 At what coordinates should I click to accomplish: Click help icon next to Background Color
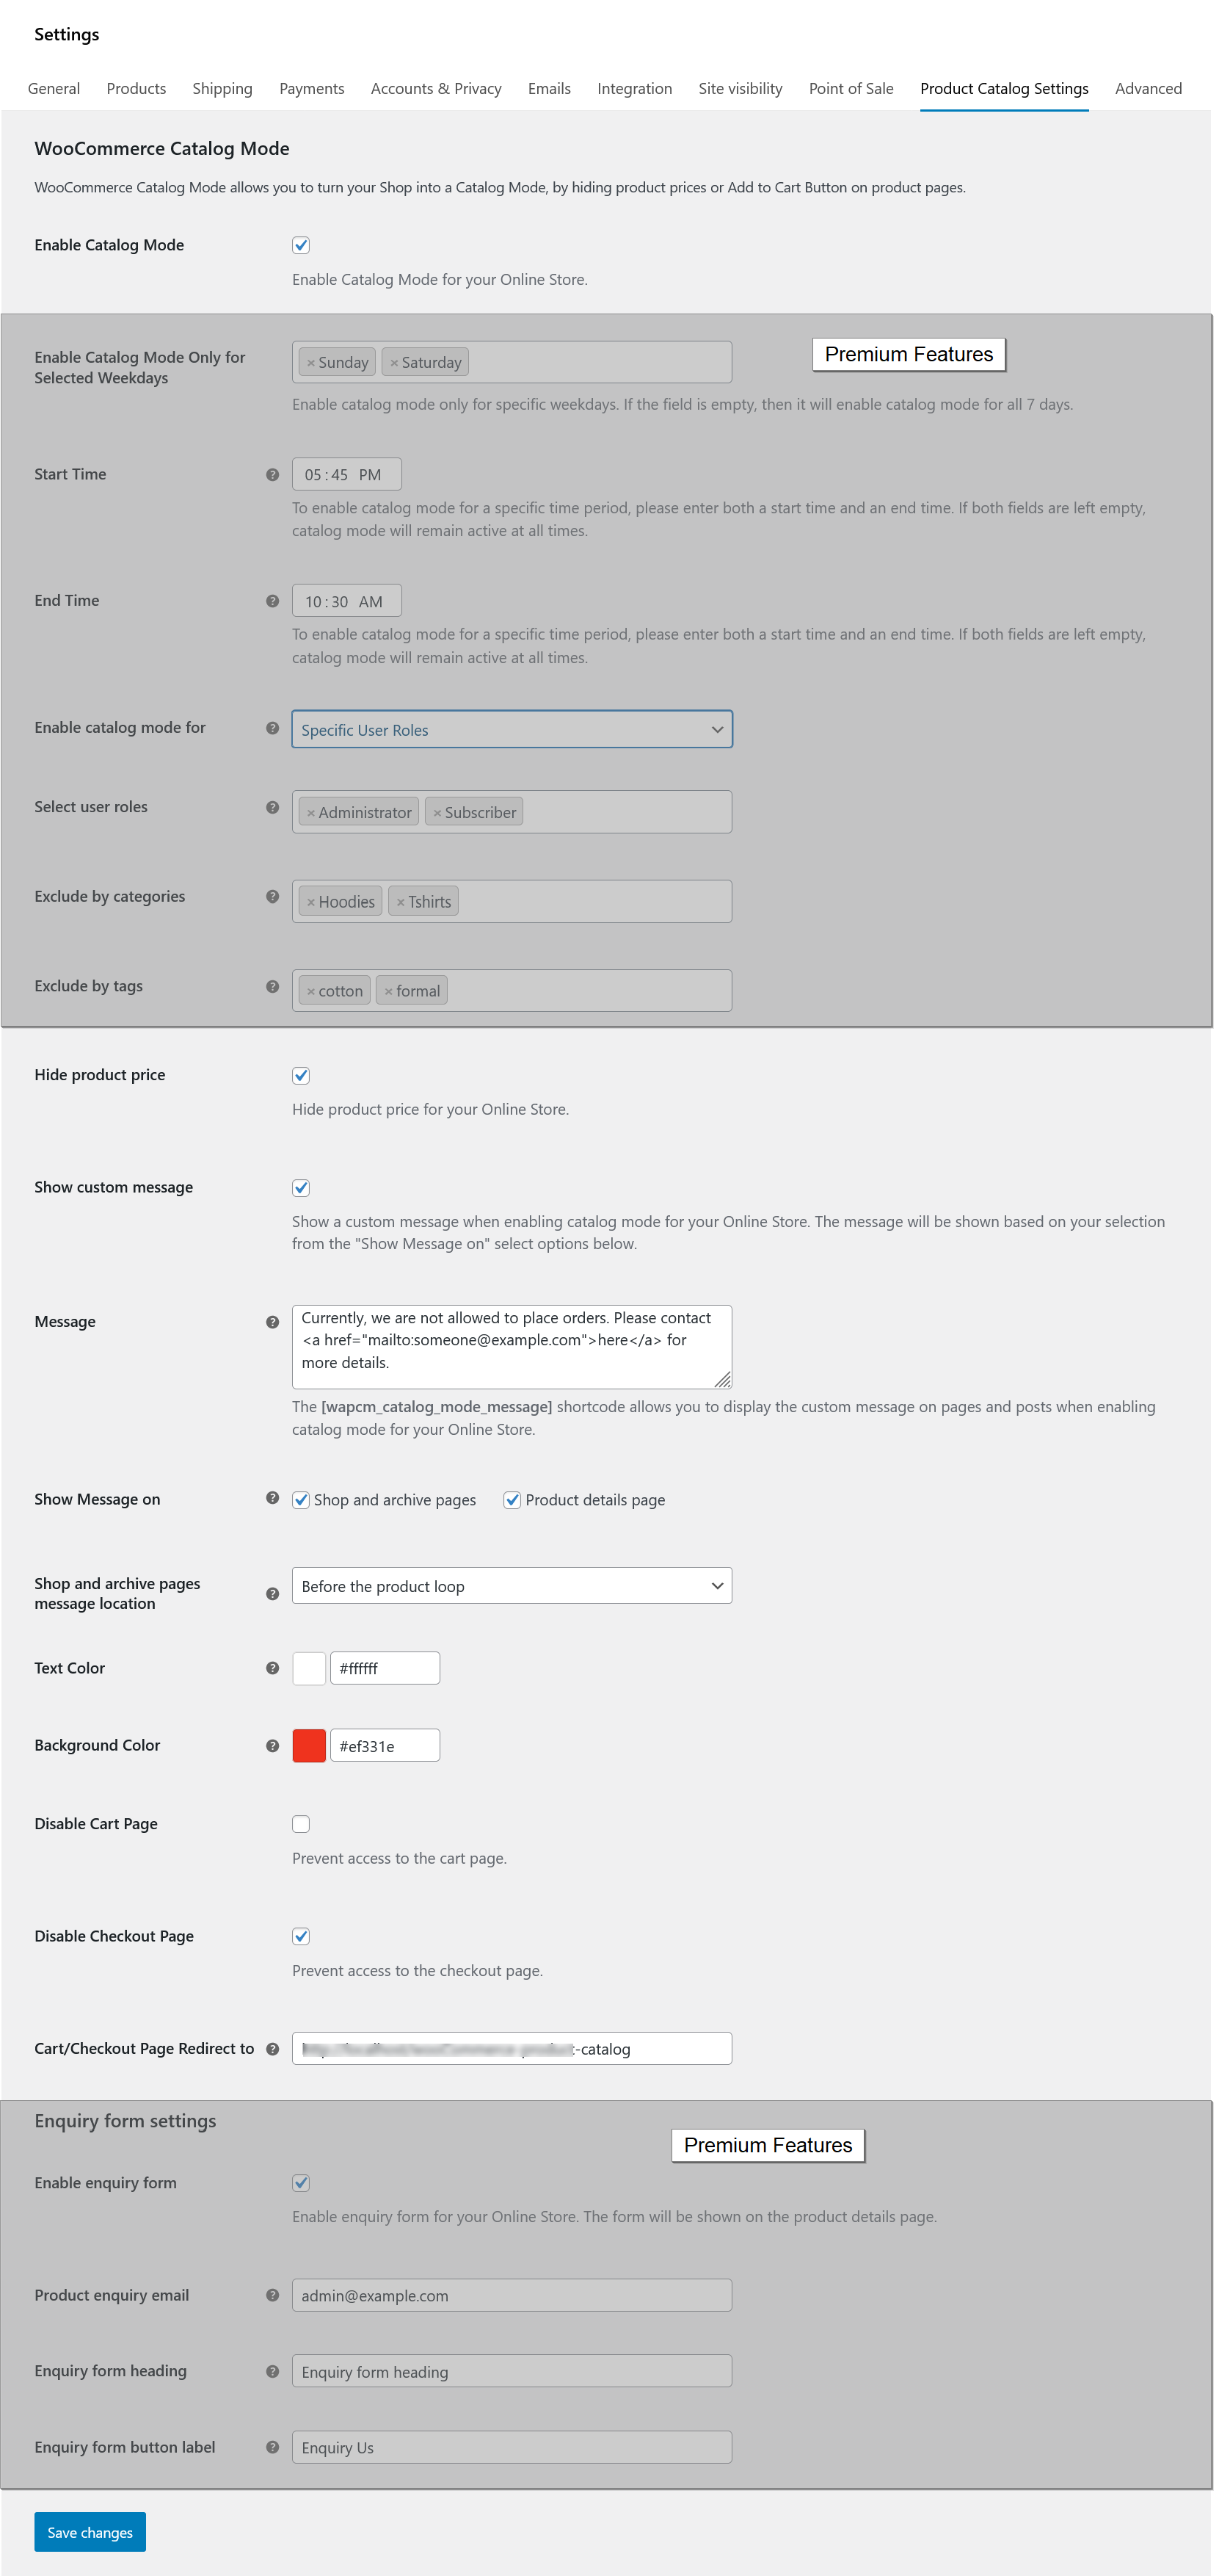coord(272,1746)
